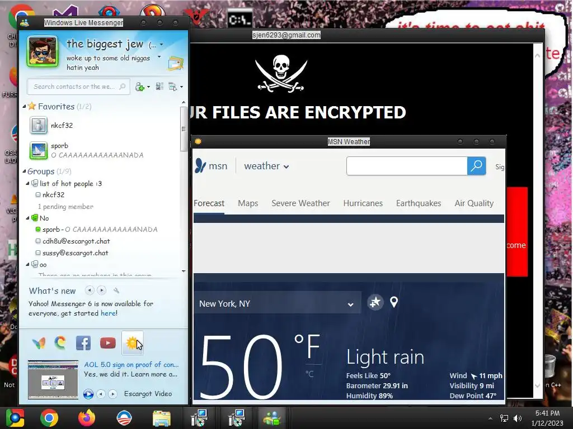Viewport: 573px width, 429px height.
Task: Click the show menu icon in Messenger
Action: pyautogui.click(x=172, y=87)
